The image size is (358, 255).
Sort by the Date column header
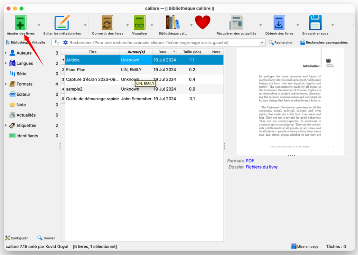coord(164,52)
